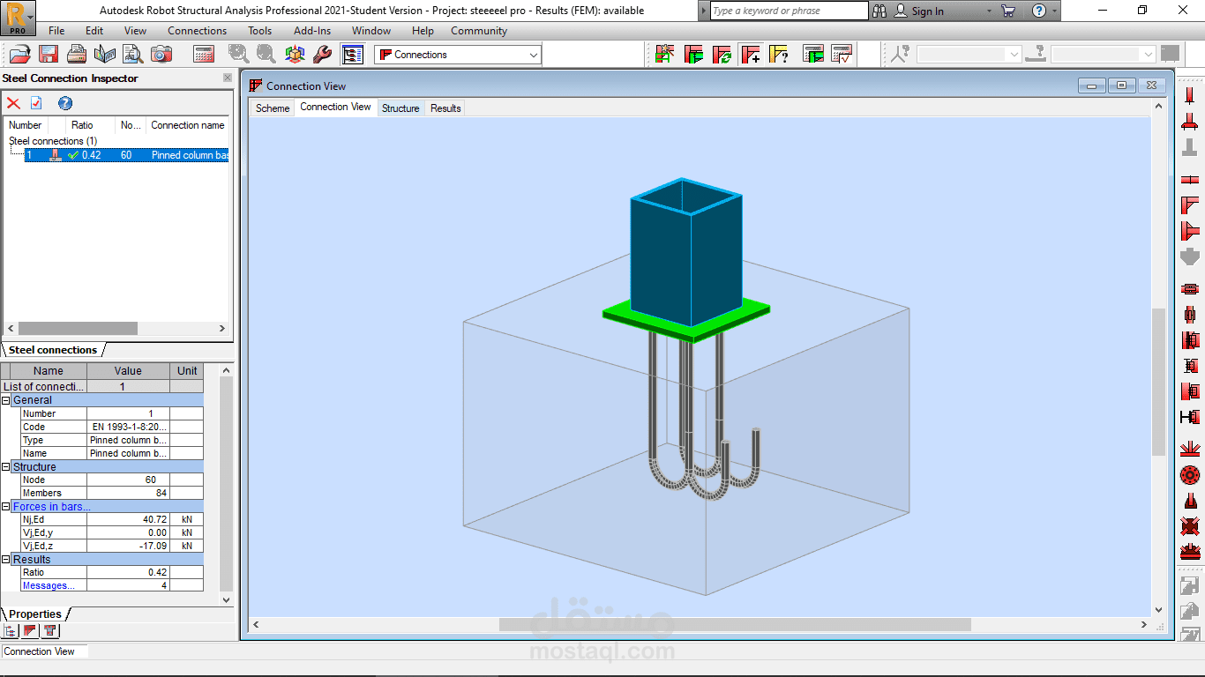1205x677 pixels.
Task: Click the Connection name column header
Action: (188, 125)
